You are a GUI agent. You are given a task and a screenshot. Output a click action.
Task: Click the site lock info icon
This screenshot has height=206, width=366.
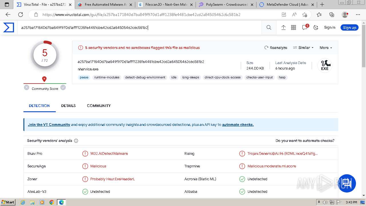pyautogui.click(x=36, y=15)
